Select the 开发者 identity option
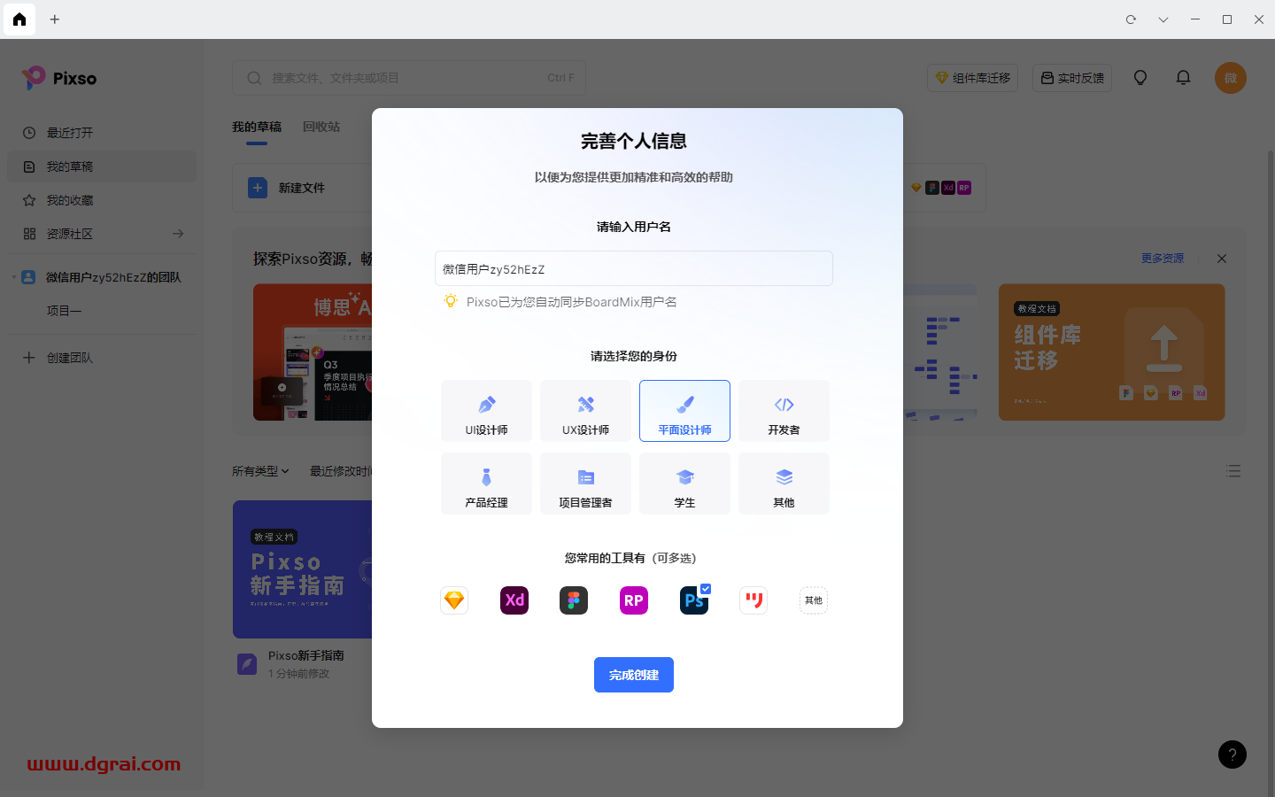Image resolution: width=1275 pixels, height=797 pixels. point(784,410)
